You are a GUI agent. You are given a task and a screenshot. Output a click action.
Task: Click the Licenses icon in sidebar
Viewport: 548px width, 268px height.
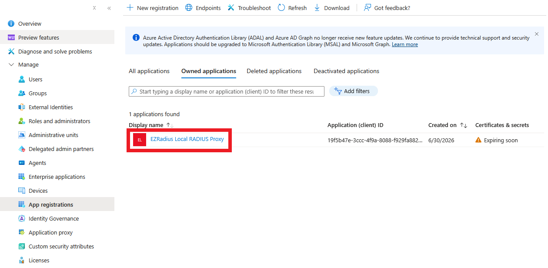(x=22, y=260)
